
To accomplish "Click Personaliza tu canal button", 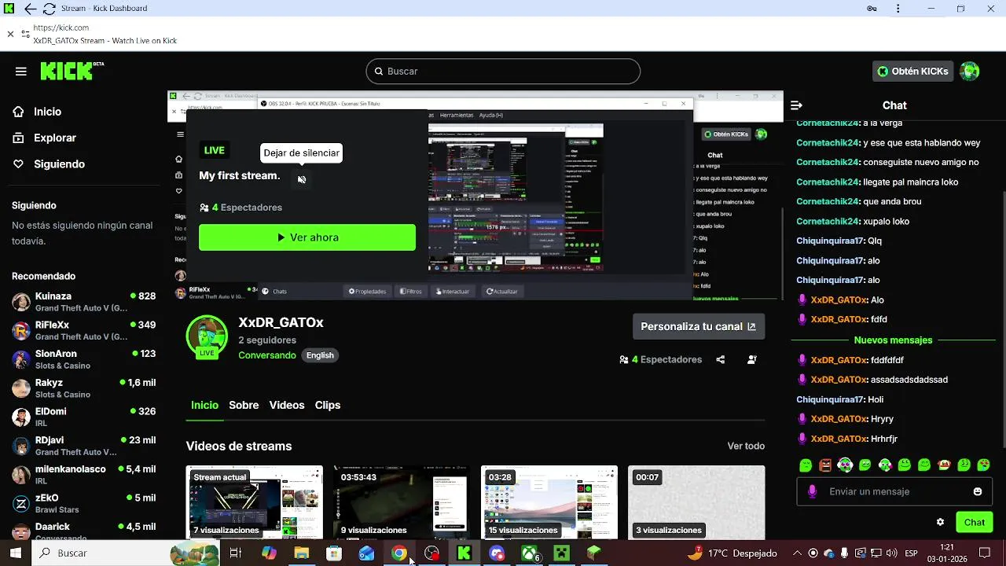I will [699, 326].
